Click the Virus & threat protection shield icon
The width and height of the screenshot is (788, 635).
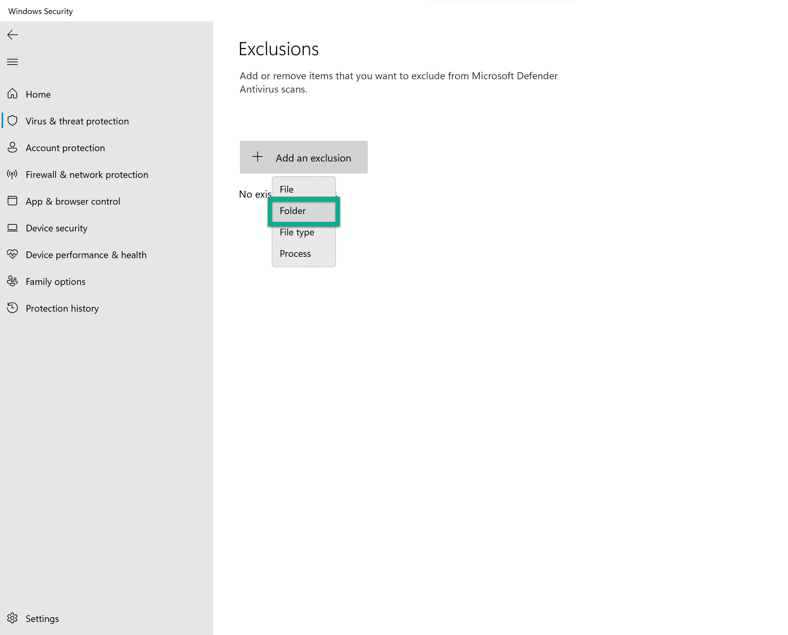click(x=12, y=121)
